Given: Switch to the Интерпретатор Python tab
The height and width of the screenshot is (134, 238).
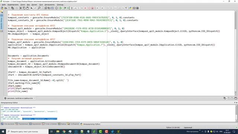Looking at the screenshot, I should pos(90,124).
